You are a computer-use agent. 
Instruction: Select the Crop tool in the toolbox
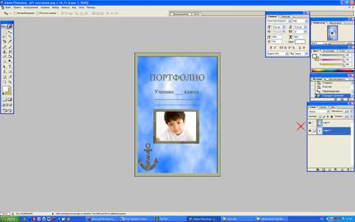[x=5, y=41]
